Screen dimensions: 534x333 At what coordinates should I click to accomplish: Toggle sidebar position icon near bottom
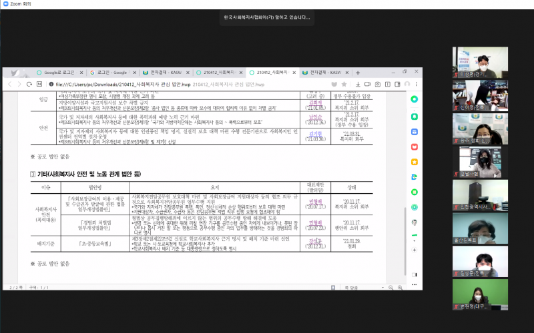click(414, 274)
